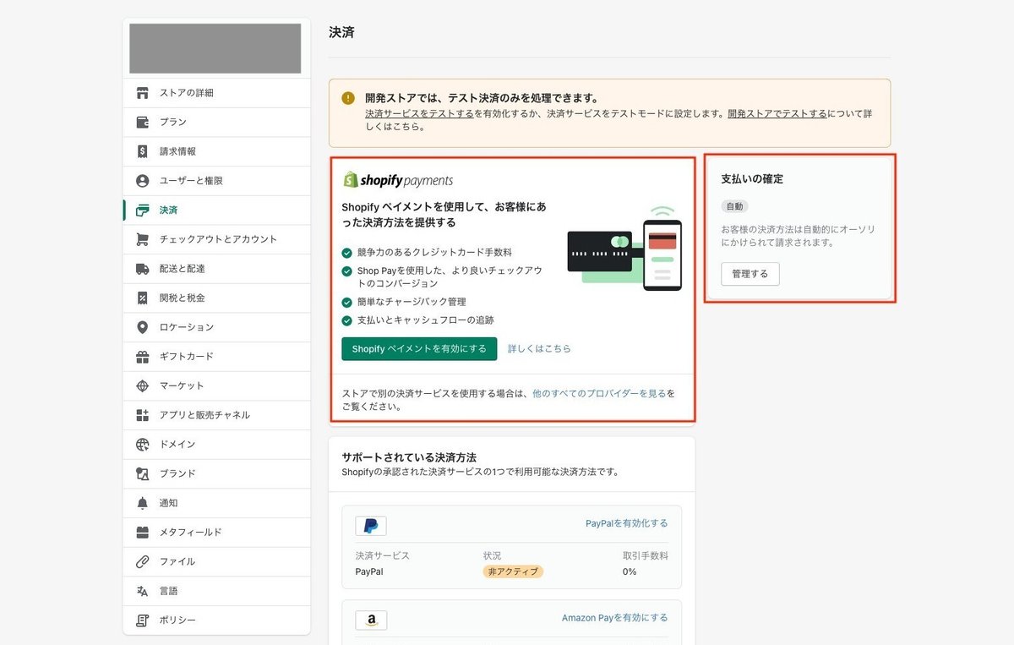Click the ギフトカード gift icon
Image resolution: width=1014 pixels, height=645 pixels.
tap(142, 357)
